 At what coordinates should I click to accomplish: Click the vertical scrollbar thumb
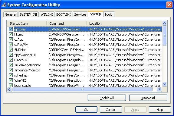point(164,36)
